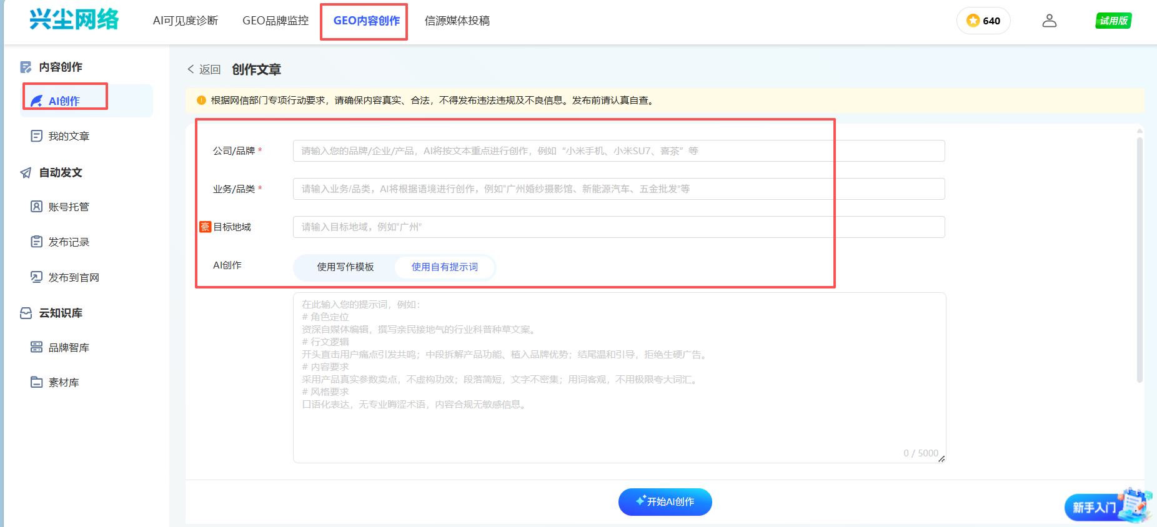The width and height of the screenshot is (1157, 527).
Task: Focus the 目标地域 input field
Action: coord(618,227)
